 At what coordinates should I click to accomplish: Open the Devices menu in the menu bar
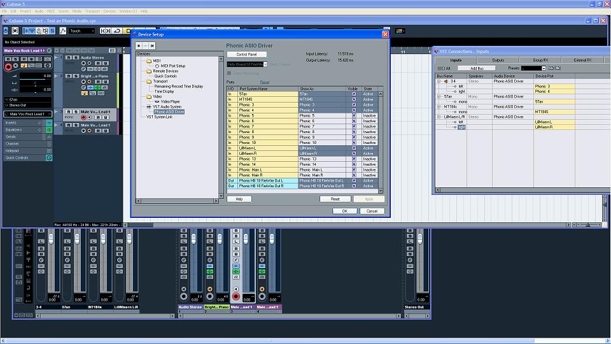(109, 11)
